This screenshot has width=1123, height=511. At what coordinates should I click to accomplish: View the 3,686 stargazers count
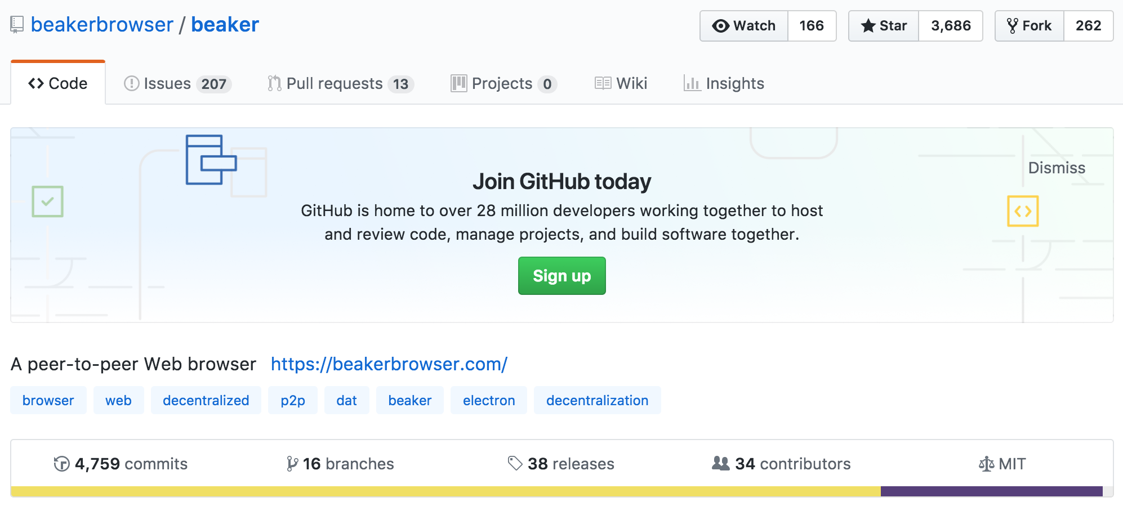(x=951, y=26)
